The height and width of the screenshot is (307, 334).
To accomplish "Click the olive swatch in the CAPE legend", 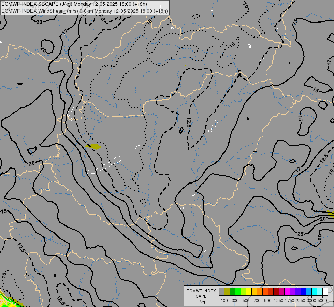I will click(x=227, y=292).
